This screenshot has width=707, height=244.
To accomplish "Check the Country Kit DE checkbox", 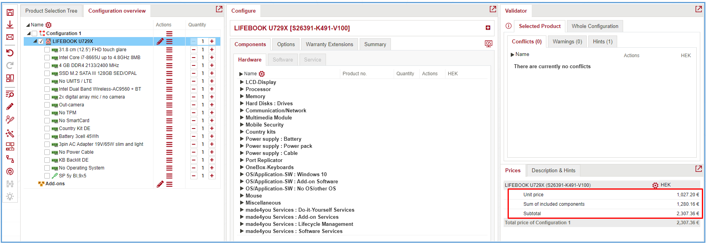I will [x=47, y=129].
